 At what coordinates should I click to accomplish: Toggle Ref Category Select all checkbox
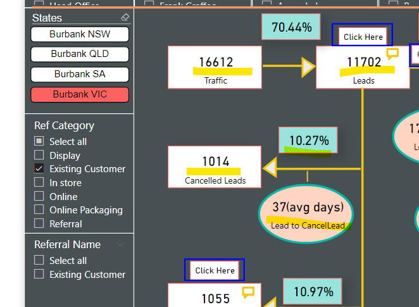pyautogui.click(x=39, y=141)
